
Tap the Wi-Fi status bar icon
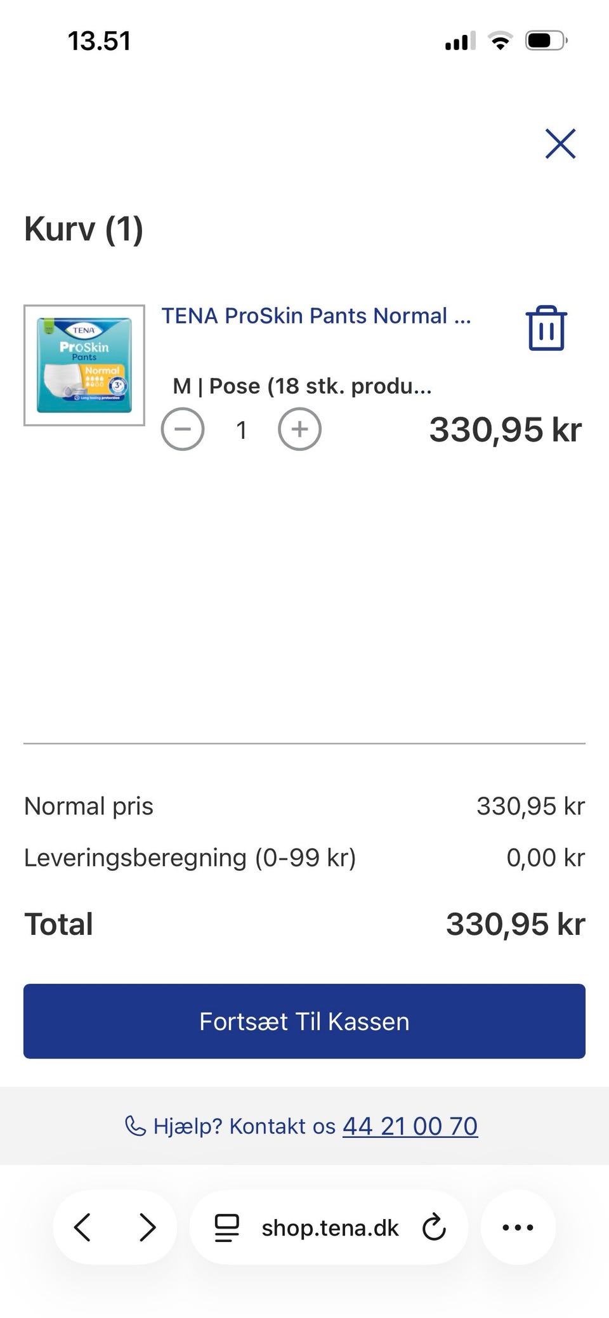pyautogui.click(x=501, y=41)
